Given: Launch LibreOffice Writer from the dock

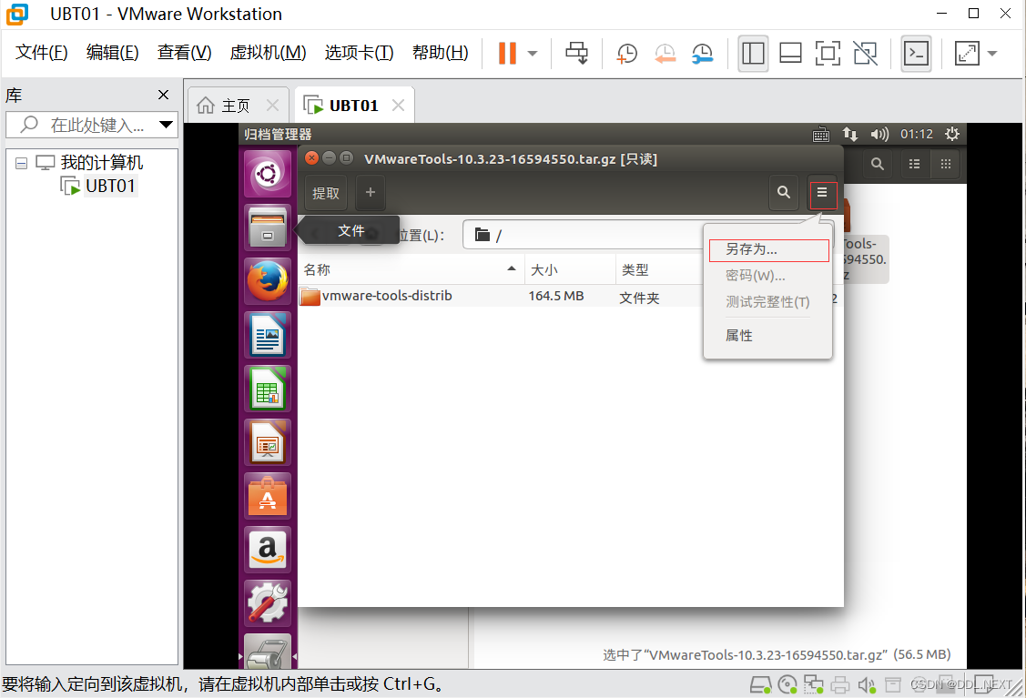Looking at the screenshot, I should click(x=268, y=334).
